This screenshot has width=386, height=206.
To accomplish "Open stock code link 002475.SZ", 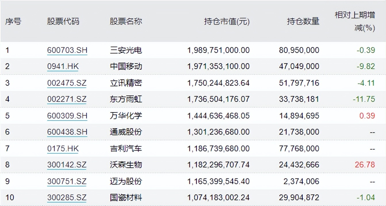I will 67,83.
